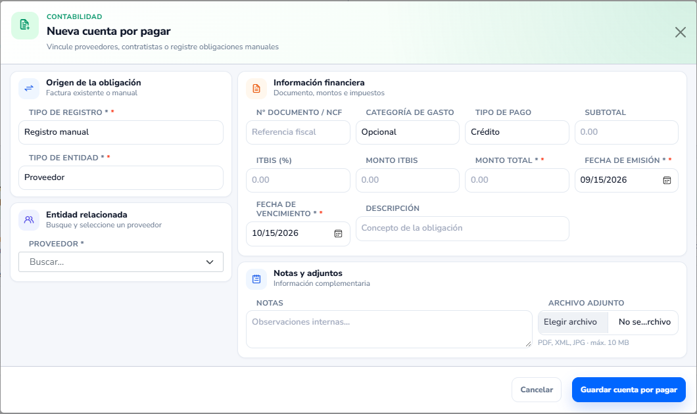This screenshot has width=697, height=414.
Task: Click Guardar cuenta por pagar button
Action: 629,390
